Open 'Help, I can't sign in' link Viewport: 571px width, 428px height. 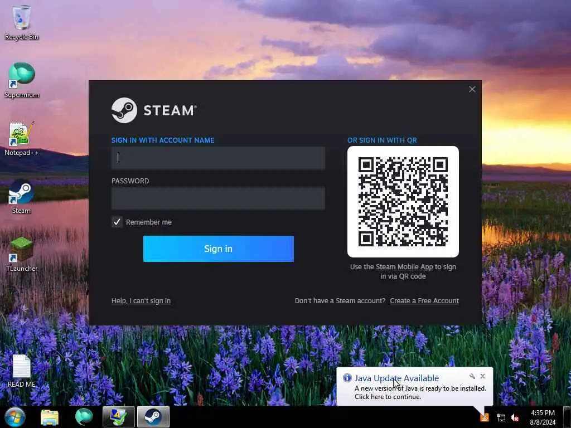pyautogui.click(x=141, y=300)
